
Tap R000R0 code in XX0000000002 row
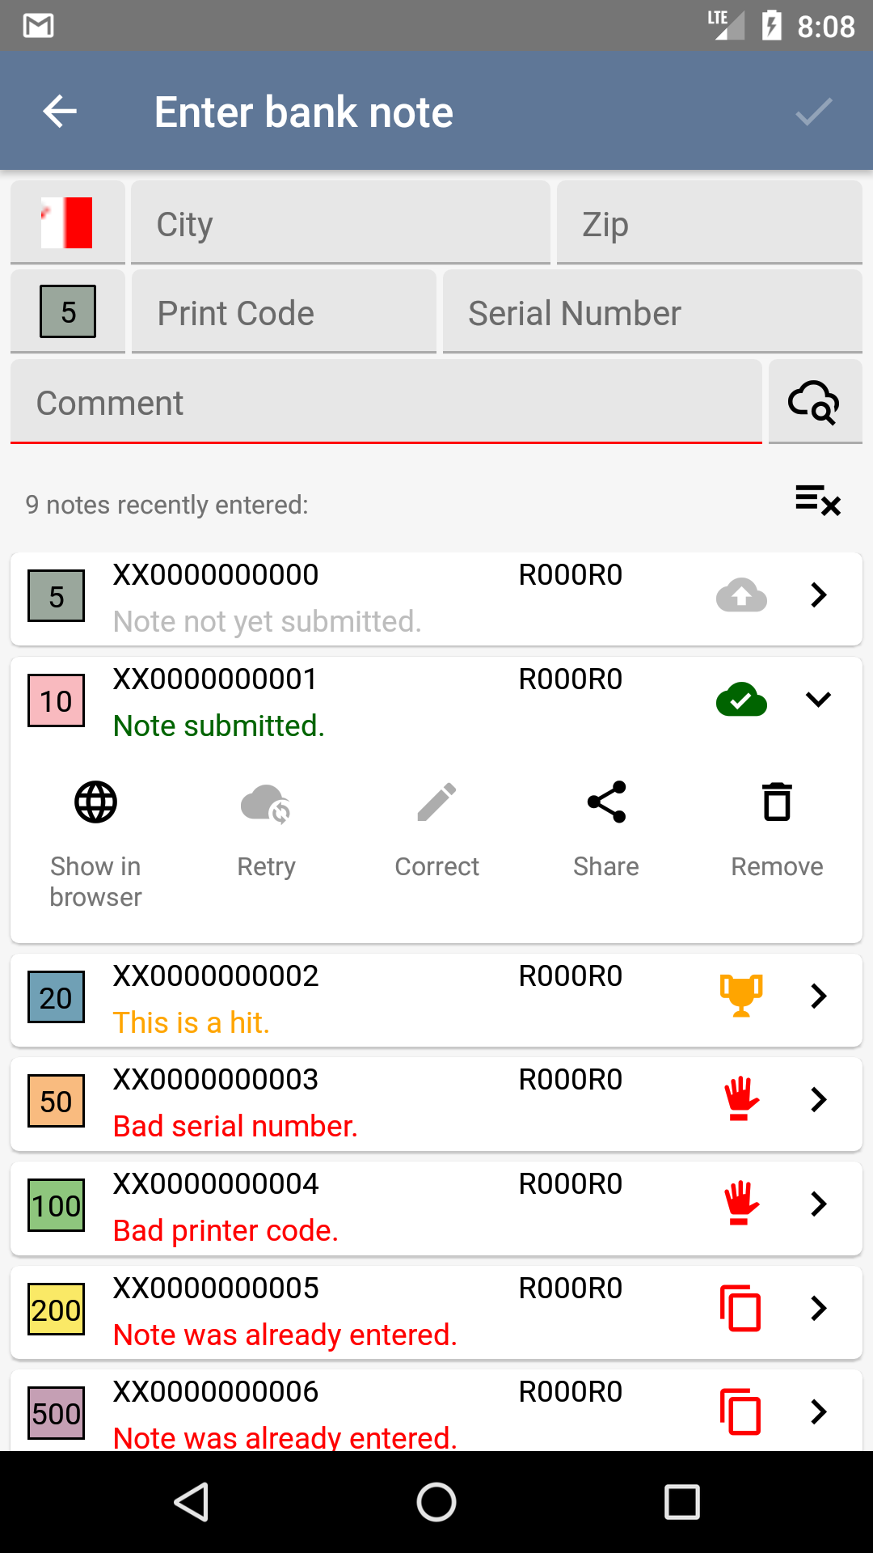click(571, 976)
